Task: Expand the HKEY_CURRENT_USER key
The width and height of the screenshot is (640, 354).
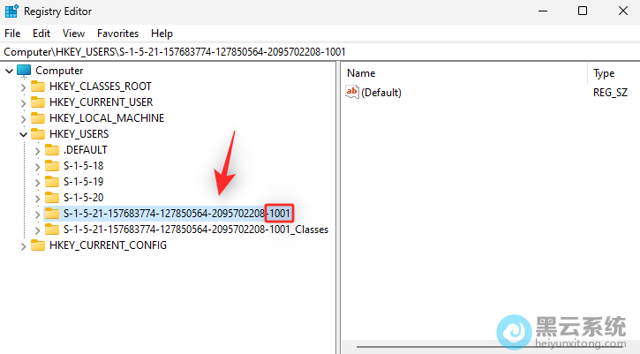Action: pos(23,102)
